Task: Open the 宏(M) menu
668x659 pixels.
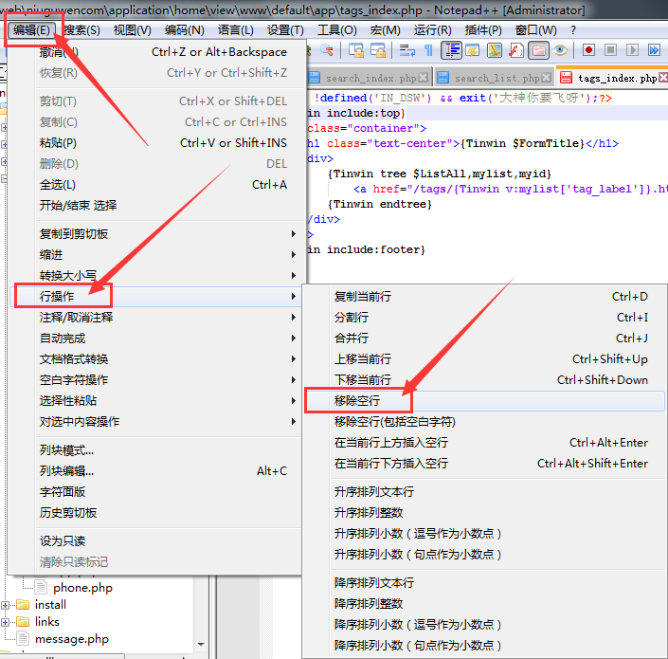Action: tap(385, 29)
